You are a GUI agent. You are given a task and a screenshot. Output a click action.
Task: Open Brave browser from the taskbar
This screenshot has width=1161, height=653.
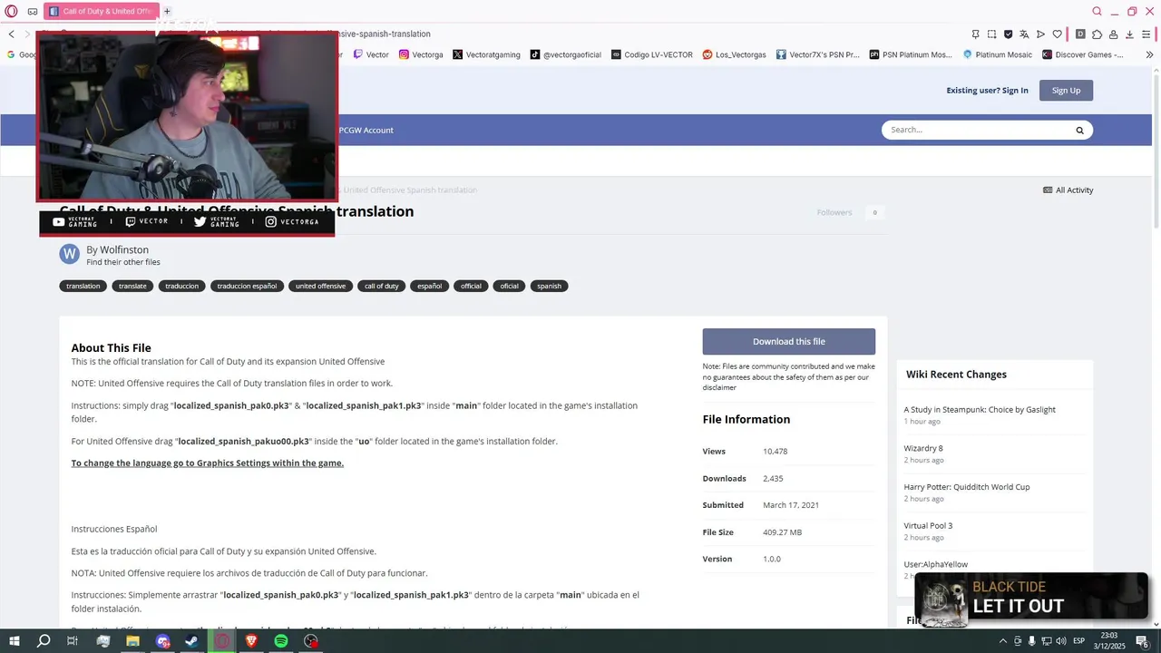click(251, 641)
